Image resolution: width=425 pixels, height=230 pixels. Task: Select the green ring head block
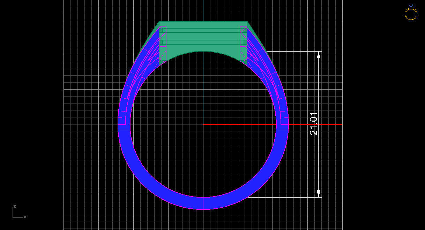(x=203, y=37)
